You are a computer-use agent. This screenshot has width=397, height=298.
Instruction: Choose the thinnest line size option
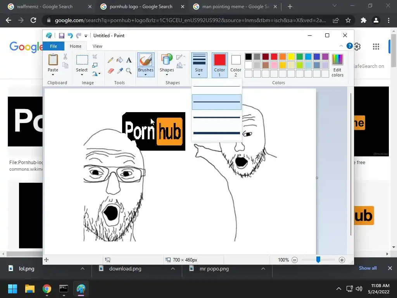[x=216, y=87]
